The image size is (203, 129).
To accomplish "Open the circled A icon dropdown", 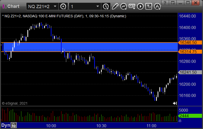I will (x=157, y=7).
